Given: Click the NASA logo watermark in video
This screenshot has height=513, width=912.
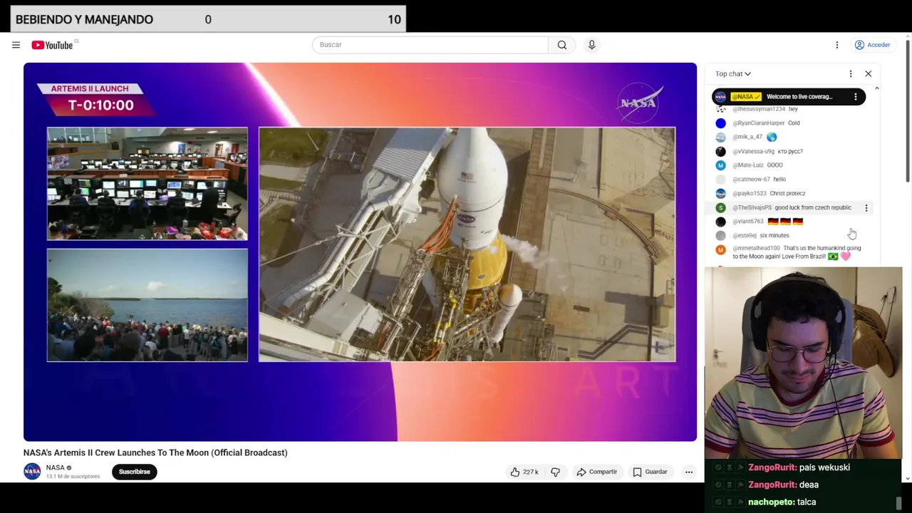Looking at the screenshot, I should [641, 103].
